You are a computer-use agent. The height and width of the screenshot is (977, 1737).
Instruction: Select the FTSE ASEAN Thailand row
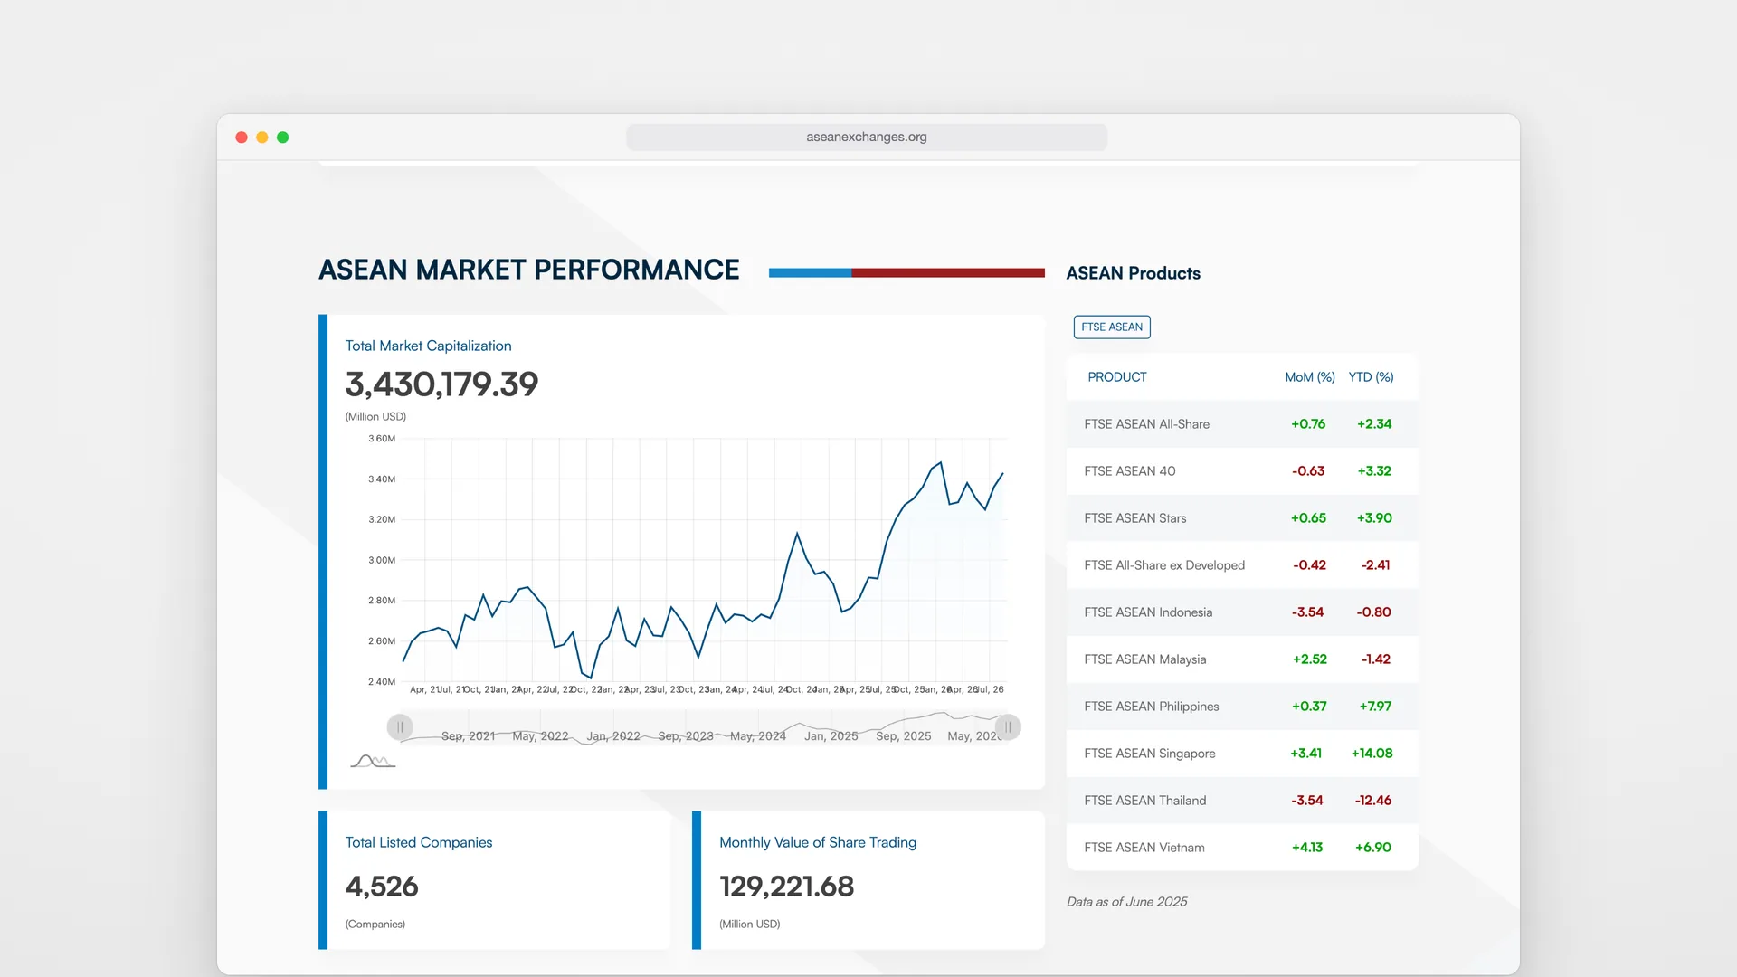pos(1242,801)
